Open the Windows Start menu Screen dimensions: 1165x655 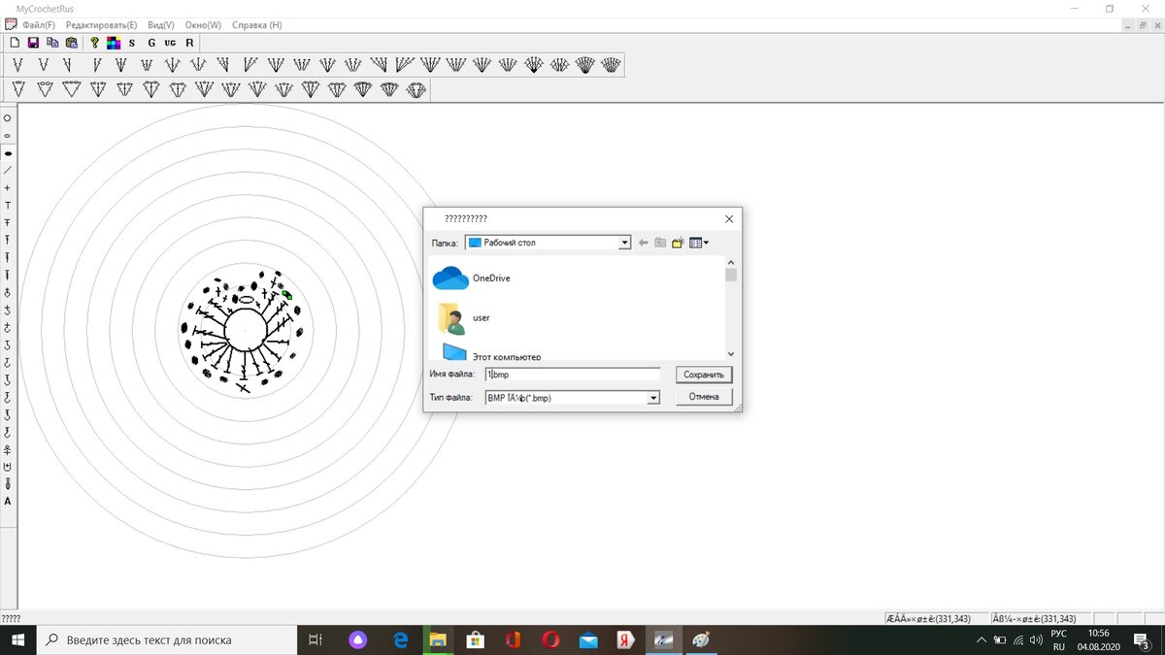click(x=17, y=639)
